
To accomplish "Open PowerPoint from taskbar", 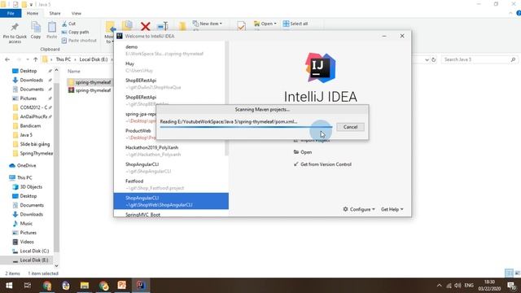I will pos(121,286).
